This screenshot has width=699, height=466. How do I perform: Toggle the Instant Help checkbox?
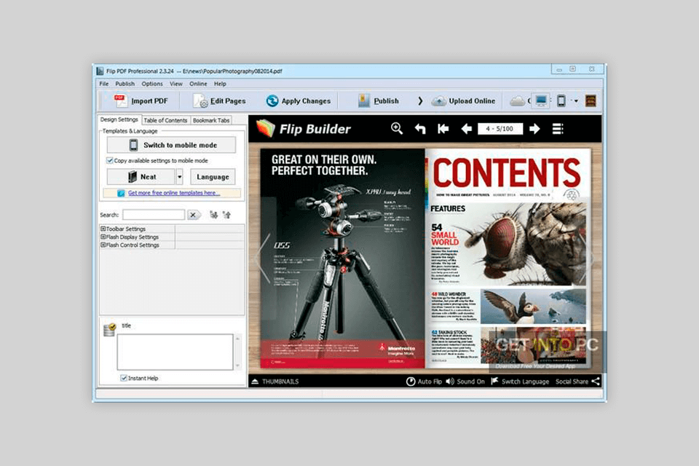point(124,378)
